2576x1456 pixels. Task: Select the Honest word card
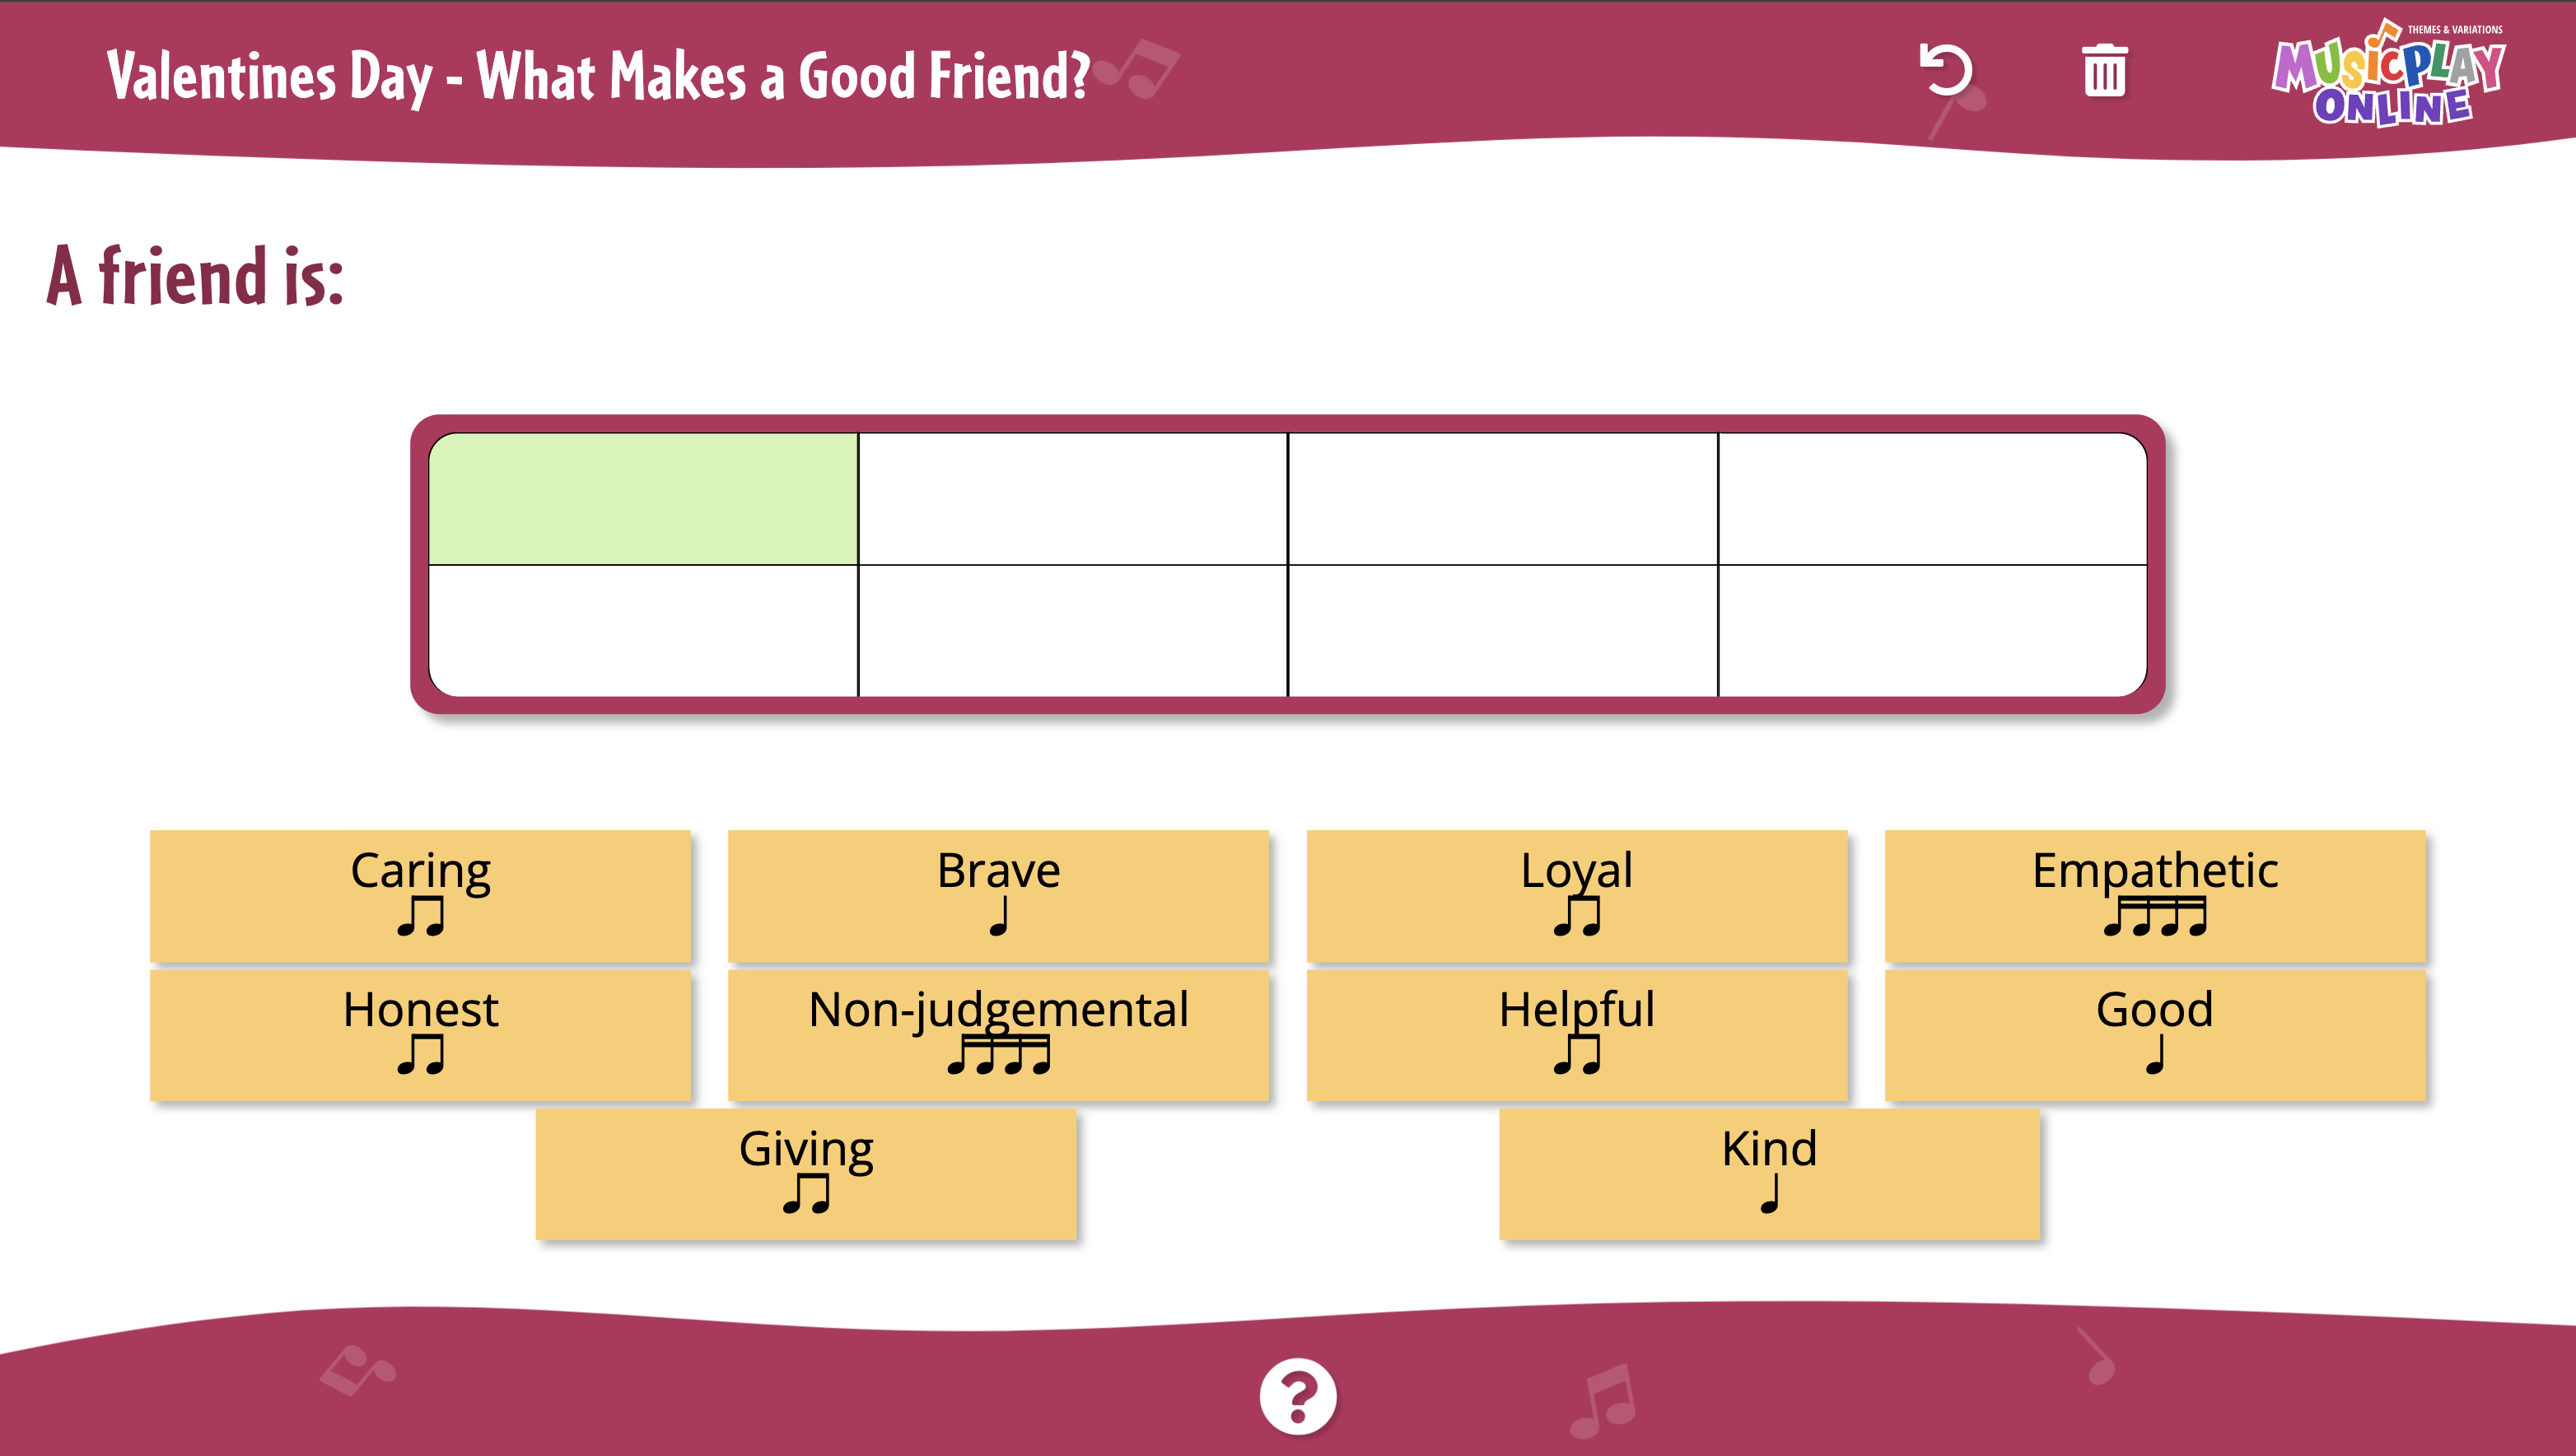(x=420, y=1034)
